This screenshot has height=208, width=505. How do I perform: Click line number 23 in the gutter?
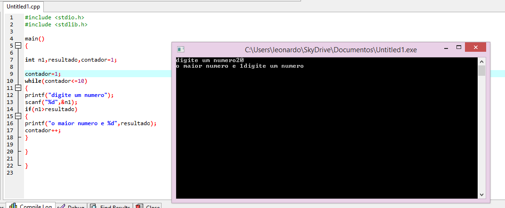coord(10,173)
